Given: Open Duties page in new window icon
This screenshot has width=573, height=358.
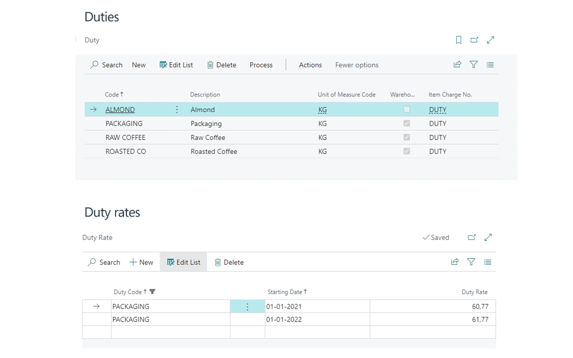Looking at the screenshot, I should click(x=474, y=40).
